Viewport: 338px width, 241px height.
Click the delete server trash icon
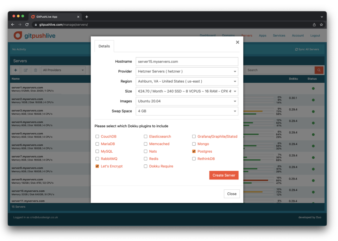[x=36, y=70]
